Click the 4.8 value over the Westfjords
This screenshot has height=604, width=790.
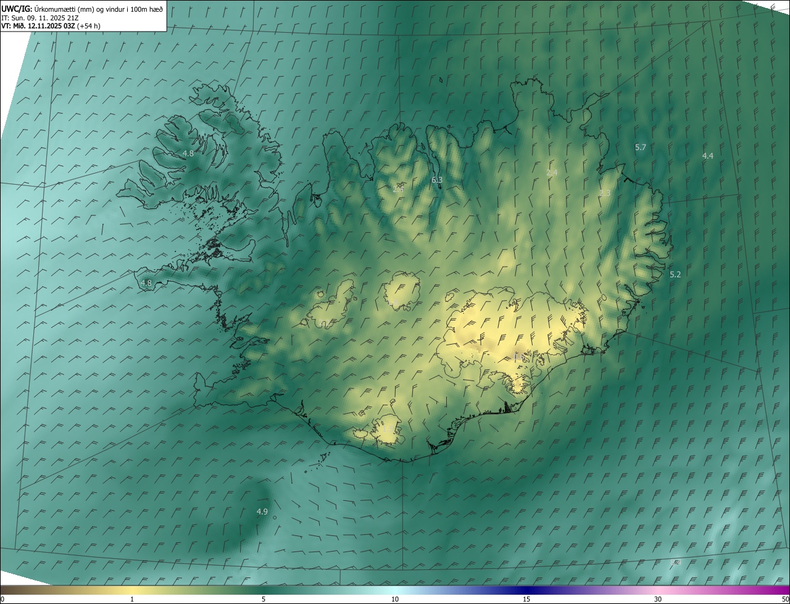(x=188, y=153)
